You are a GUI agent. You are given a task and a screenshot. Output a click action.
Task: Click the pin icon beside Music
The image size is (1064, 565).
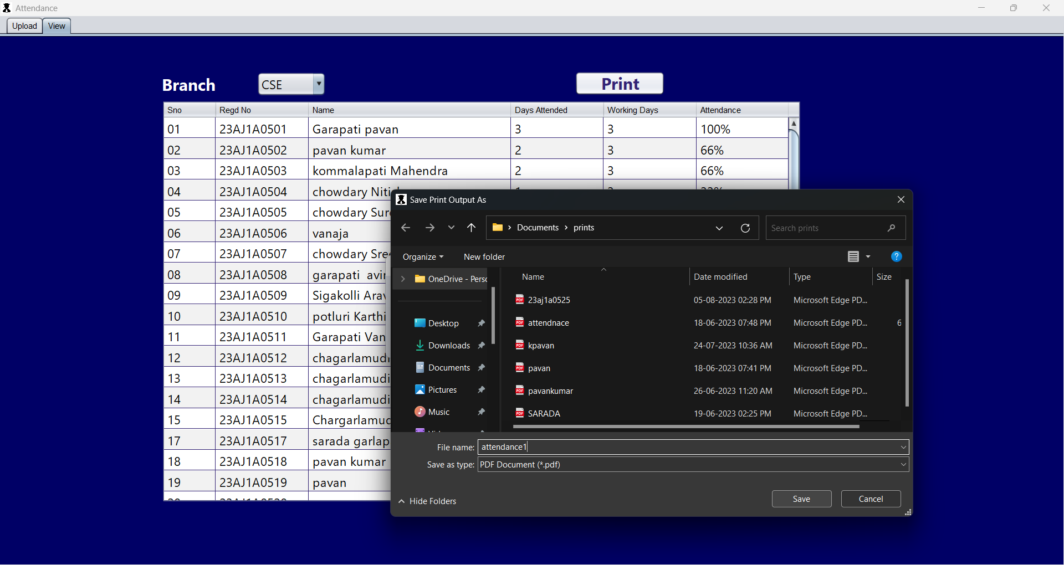(481, 412)
